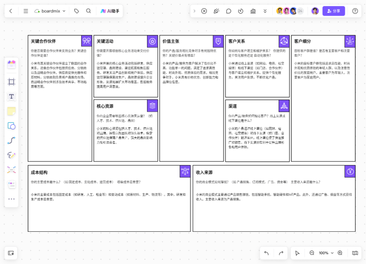Select the mind map tool
This screenshot has width=366, height=264.
[x=11, y=170]
